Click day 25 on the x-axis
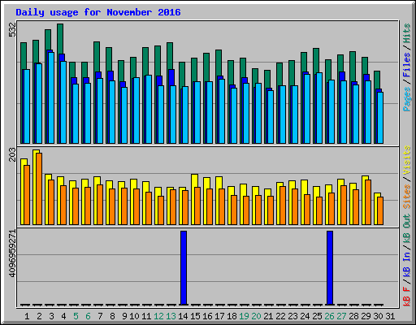The image size is (416, 325). click(x=317, y=316)
